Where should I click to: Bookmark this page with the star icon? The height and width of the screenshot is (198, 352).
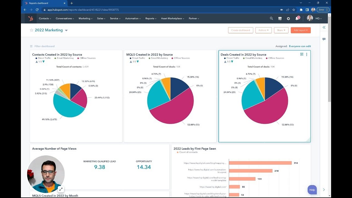tap(294, 10)
